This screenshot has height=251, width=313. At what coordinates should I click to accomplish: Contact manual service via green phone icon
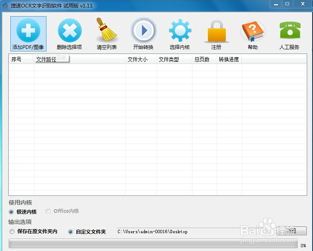(x=290, y=30)
